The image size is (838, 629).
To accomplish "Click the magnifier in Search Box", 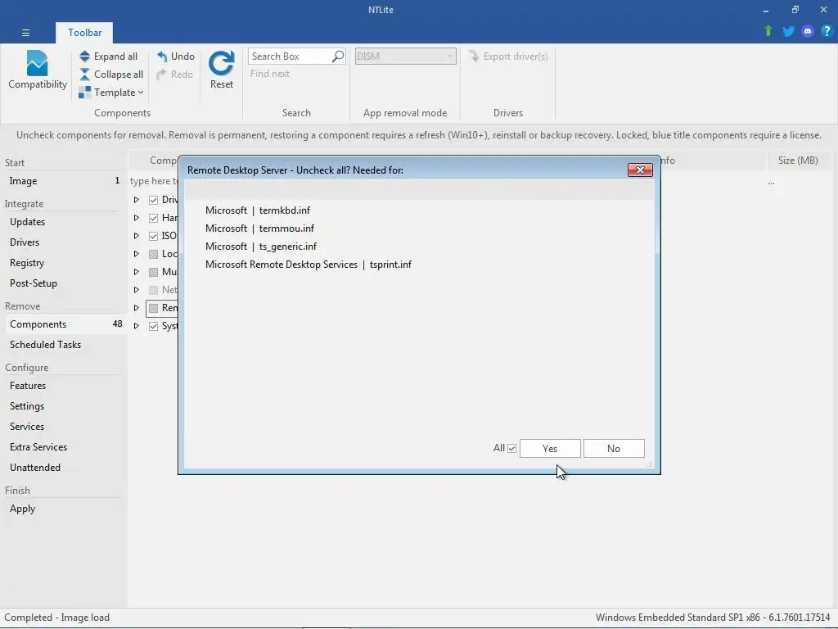I will 338,57.
